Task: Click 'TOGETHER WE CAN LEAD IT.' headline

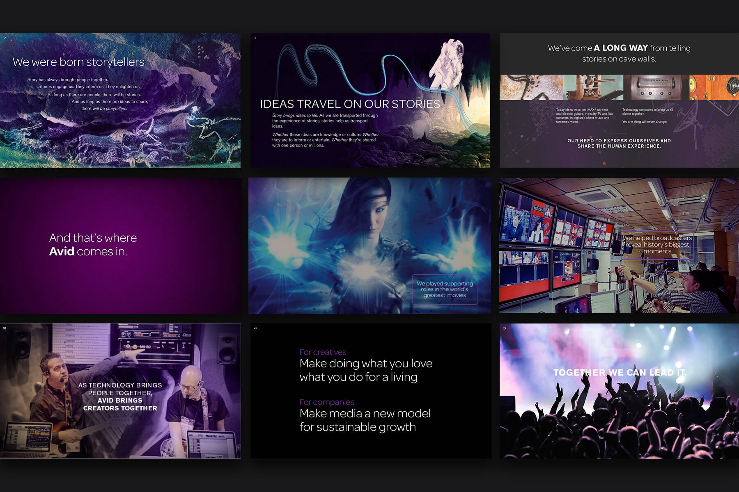Action: pos(620,373)
